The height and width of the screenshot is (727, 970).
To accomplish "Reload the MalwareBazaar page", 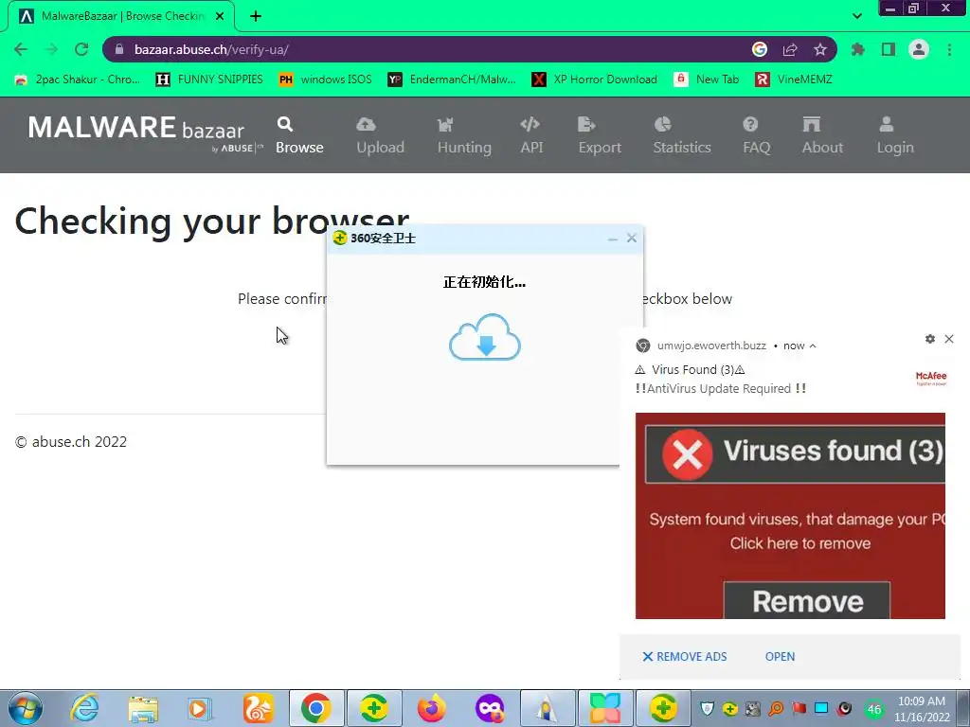I will point(81,49).
